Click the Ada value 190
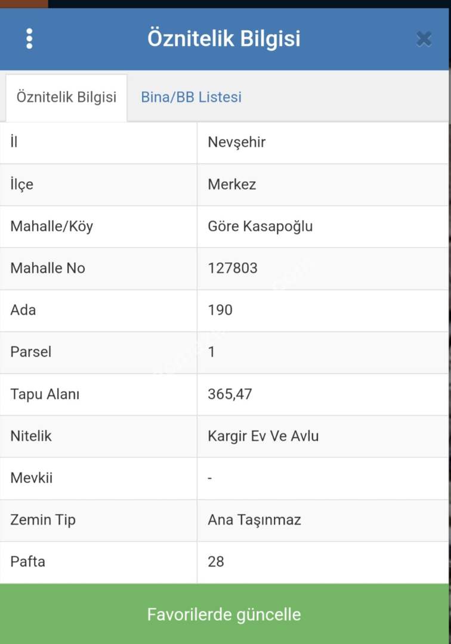 [x=220, y=310]
